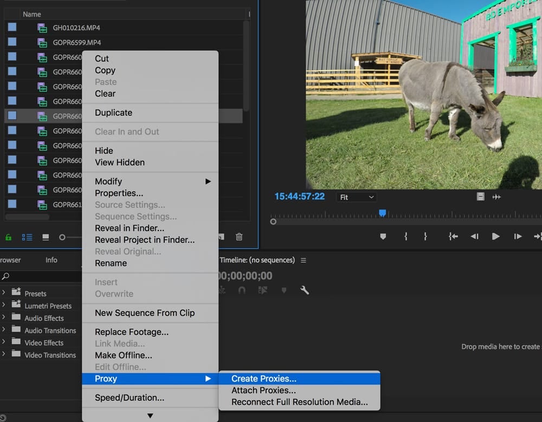Screen dimensions: 542x422
Task: Open the Fit zoom level dropdown
Action: pyautogui.click(x=356, y=197)
